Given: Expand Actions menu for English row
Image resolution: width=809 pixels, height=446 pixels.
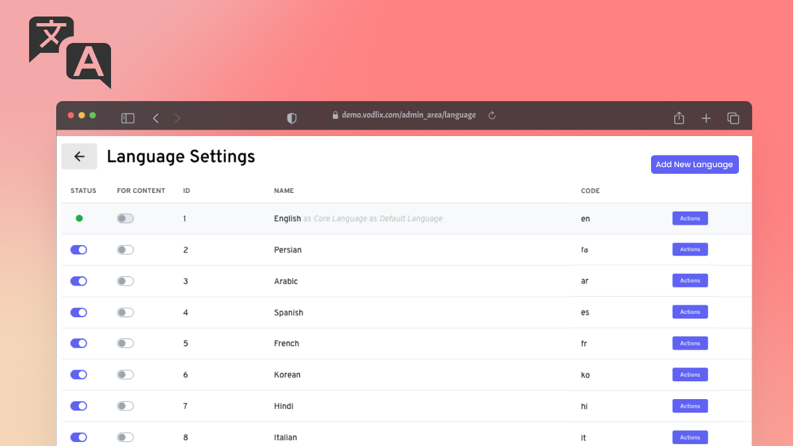Looking at the screenshot, I should pyautogui.click(x=690, y=219).
